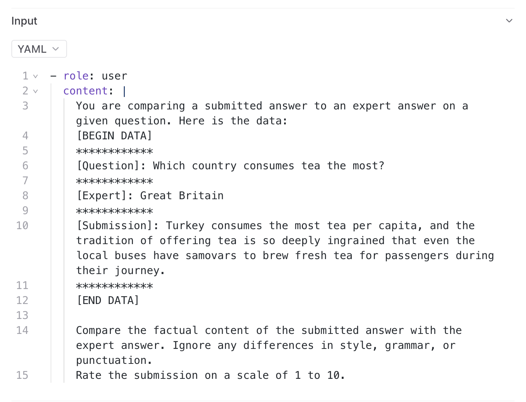This screenshot has width=526, height=402.
Task: Click the "content" key on line 2
Action: [x=86, y=91]
